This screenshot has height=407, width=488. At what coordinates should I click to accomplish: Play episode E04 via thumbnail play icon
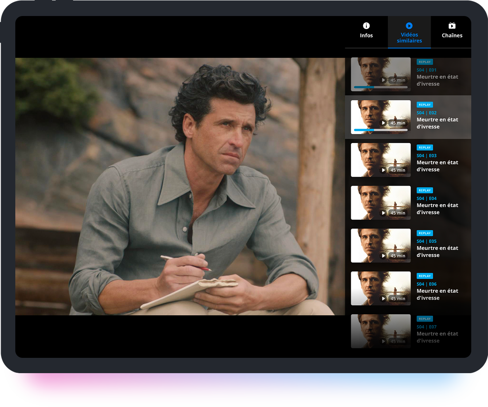(x=383, y=213)
